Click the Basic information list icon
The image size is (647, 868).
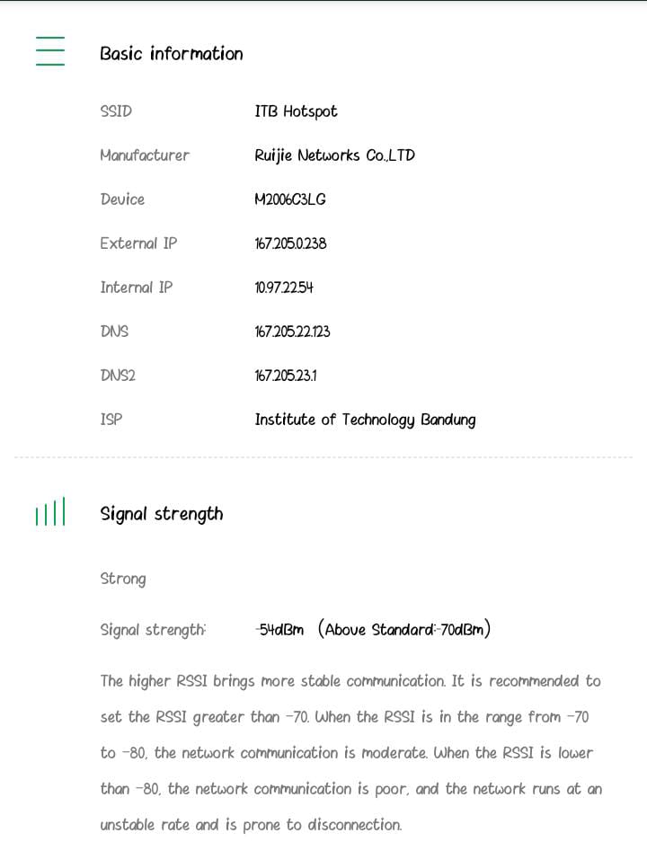point(50,51)
